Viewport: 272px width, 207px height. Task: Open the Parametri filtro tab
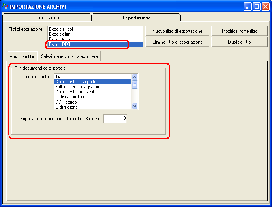click(23, 56)
